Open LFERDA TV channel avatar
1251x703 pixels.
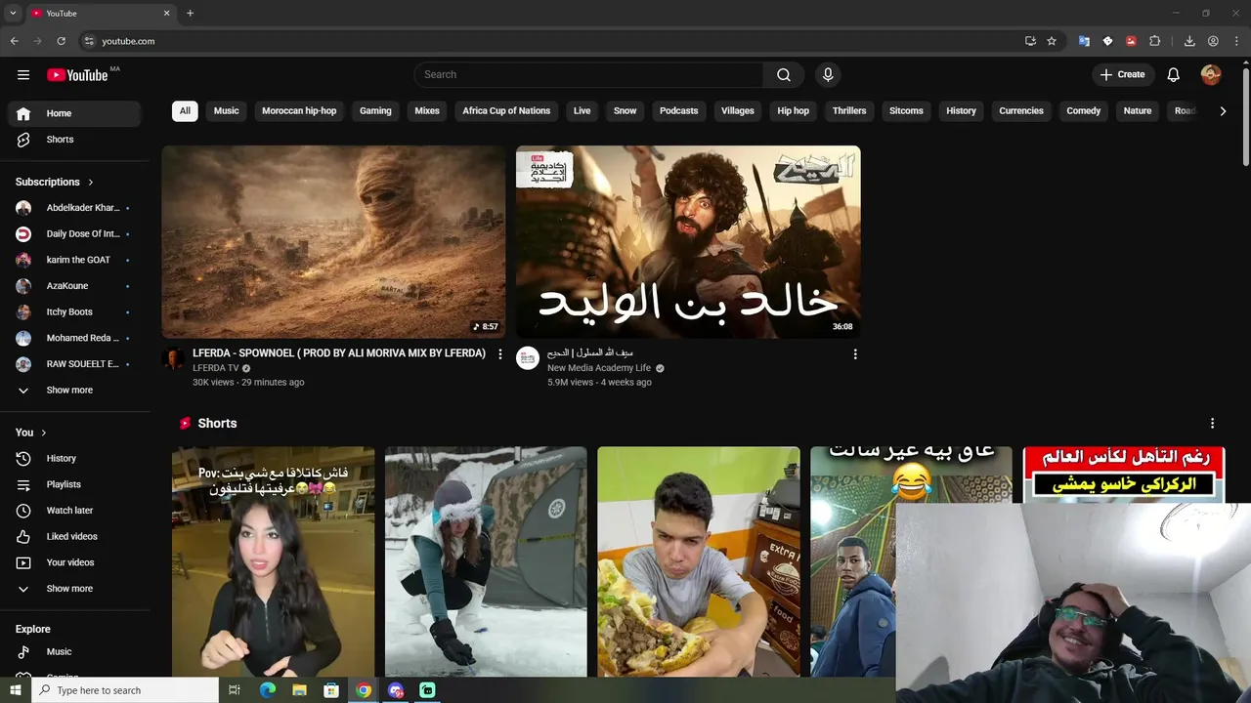tap(174, 358)
